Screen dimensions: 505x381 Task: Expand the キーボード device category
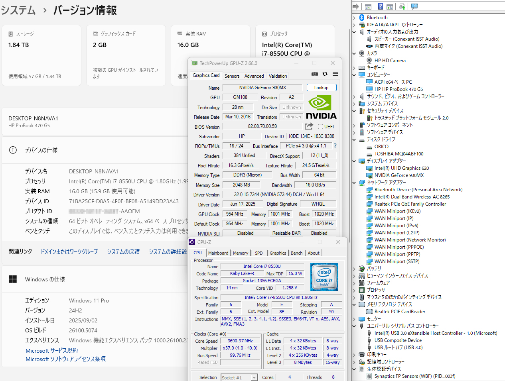pos(354,68)
